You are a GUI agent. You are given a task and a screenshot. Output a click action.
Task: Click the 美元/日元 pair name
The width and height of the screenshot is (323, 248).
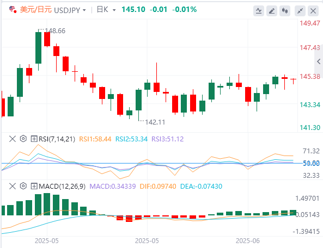point(36,9)
